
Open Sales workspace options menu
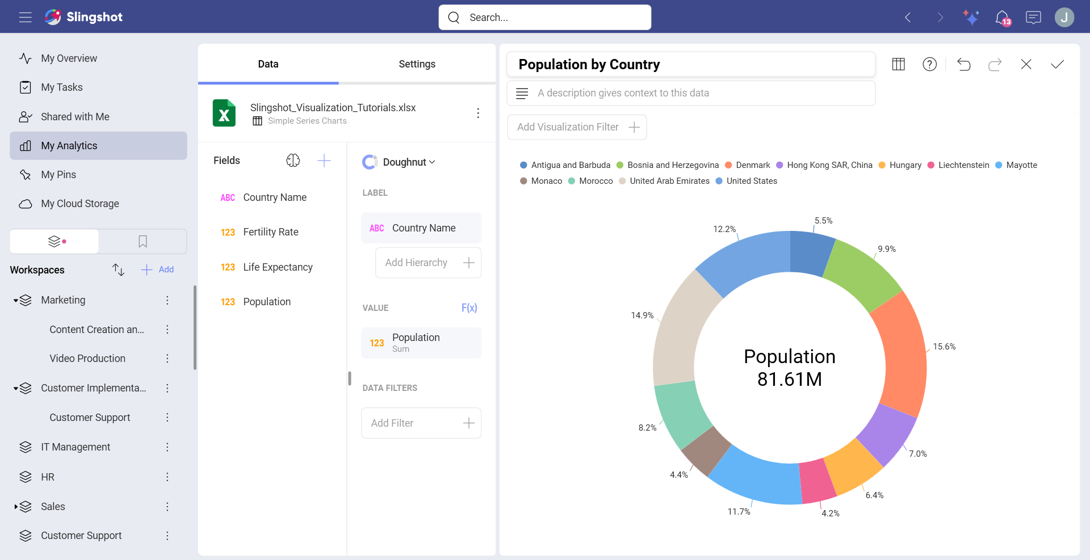point(167,507)
